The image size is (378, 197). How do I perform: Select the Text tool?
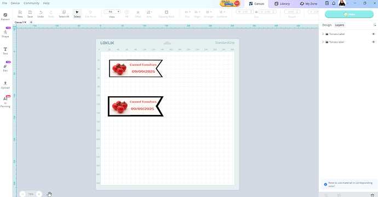coord(5,51)
